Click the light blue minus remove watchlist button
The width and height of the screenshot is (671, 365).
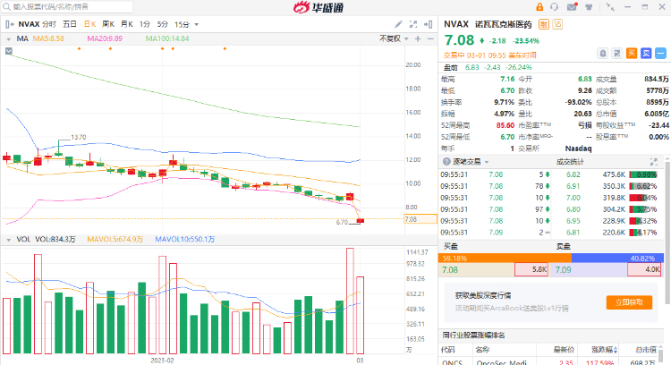661,54
